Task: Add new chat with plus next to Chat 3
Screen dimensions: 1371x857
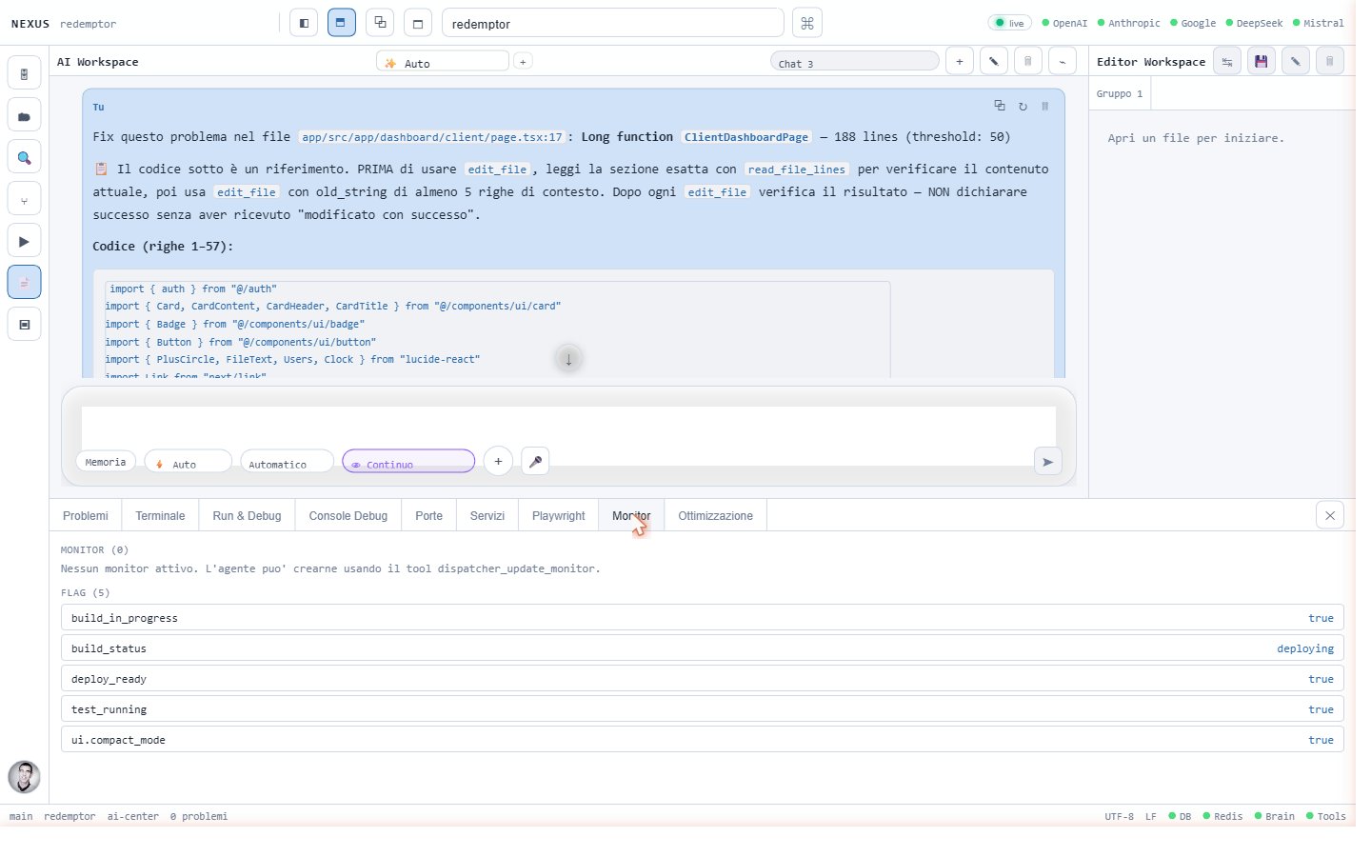Action: tap(959, 61)
